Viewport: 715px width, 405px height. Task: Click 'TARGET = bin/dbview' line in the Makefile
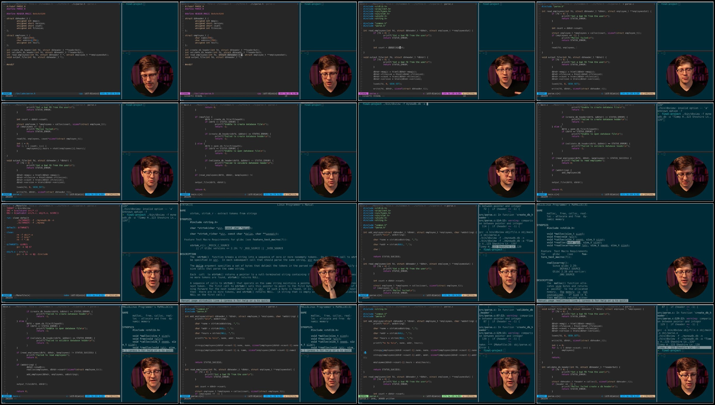(x=19, y=208)
